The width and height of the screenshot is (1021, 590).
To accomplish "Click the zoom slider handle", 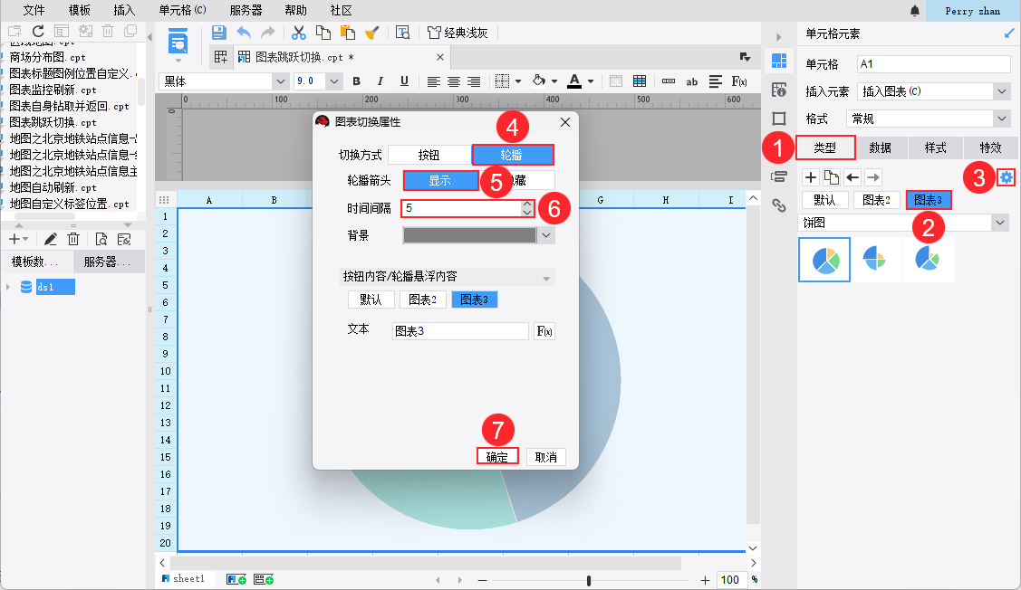I will click(x=589, y=580).
